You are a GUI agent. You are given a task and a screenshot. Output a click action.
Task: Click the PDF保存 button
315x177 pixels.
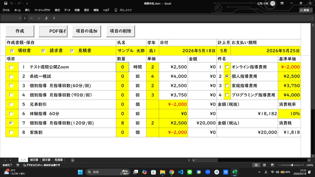(53, 31)
